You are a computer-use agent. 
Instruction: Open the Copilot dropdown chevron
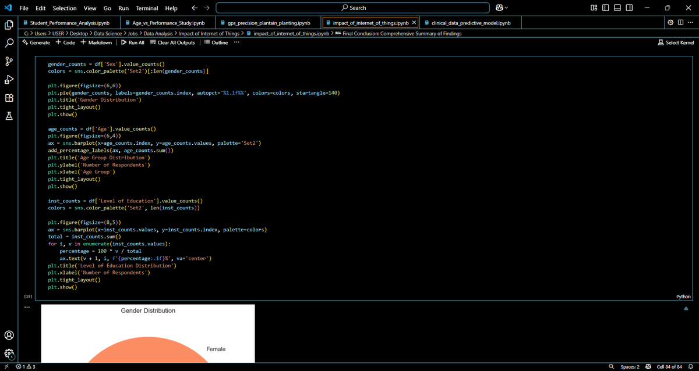point(507,8)
